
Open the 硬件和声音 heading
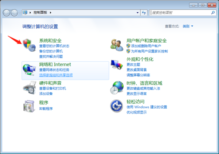tap(50, 83)
